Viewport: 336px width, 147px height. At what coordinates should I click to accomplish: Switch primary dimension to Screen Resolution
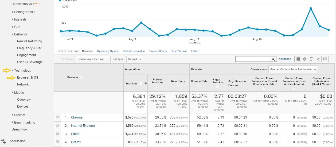[134, 51]
